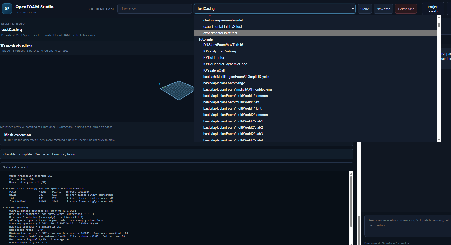Focus the Filter cases search field
This screenshot has width=451, height=245.
pos(154,9)
